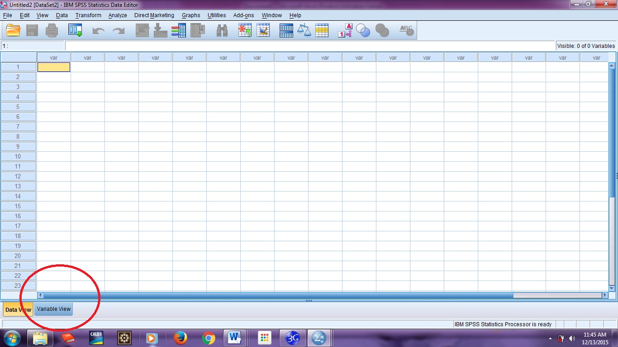618x347 pixels.
Task: Open the Variables info icon
Action: click(179, 30)
